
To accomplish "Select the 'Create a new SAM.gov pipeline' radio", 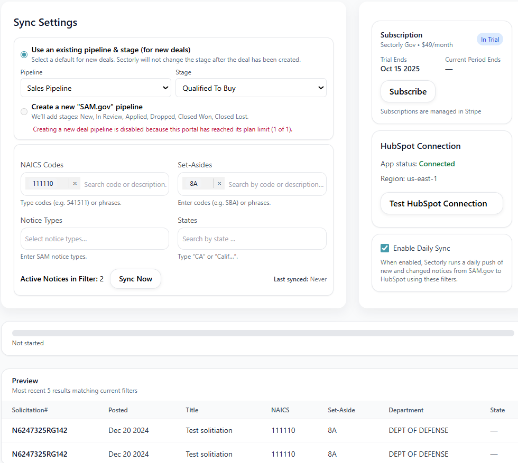I will 24,111.
